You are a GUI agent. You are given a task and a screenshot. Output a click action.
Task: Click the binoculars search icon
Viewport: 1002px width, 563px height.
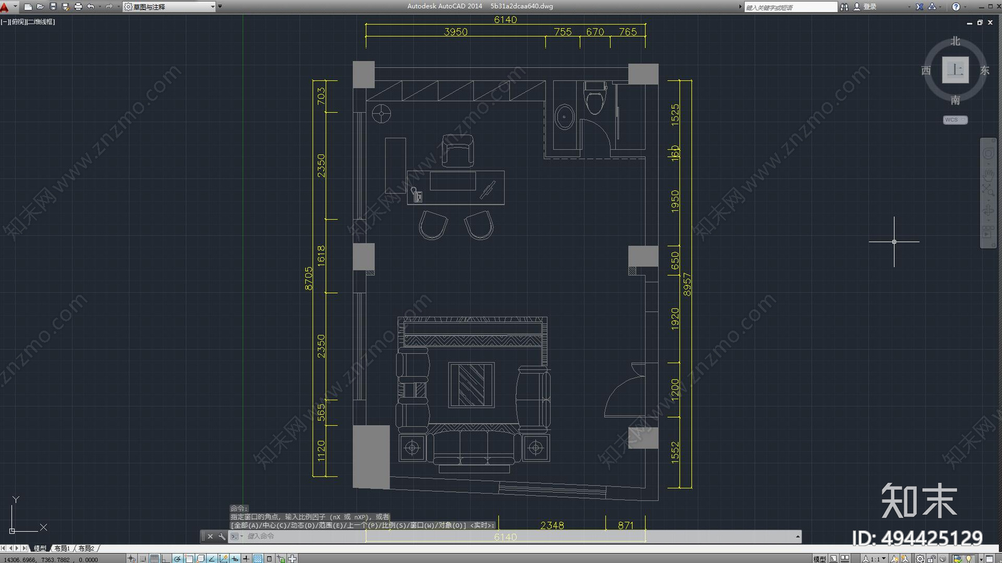(844, 7)
